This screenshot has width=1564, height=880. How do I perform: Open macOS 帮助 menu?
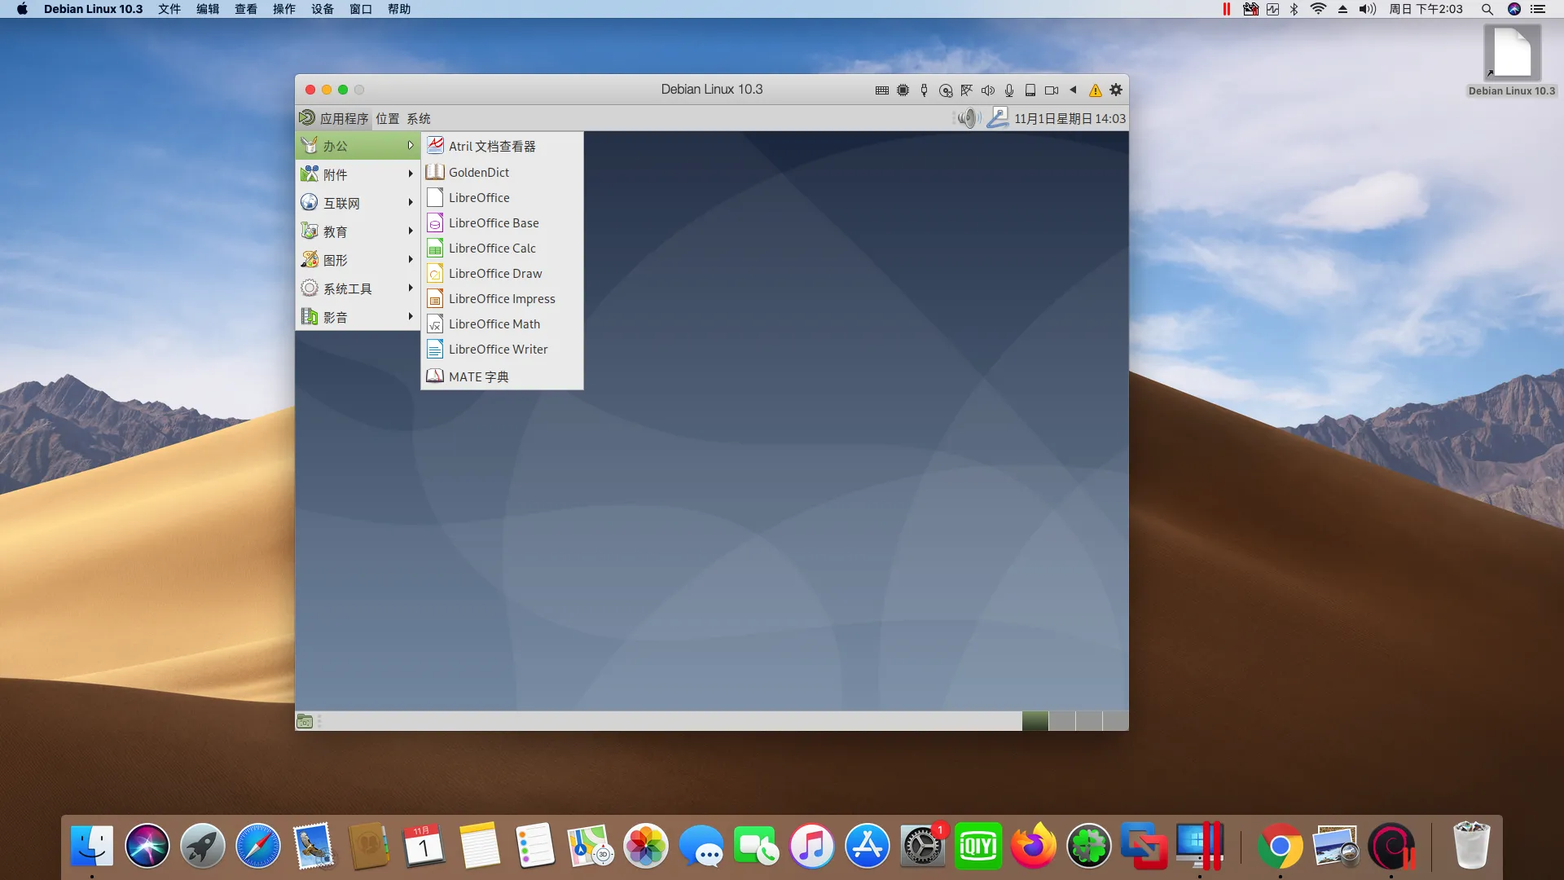399,9
